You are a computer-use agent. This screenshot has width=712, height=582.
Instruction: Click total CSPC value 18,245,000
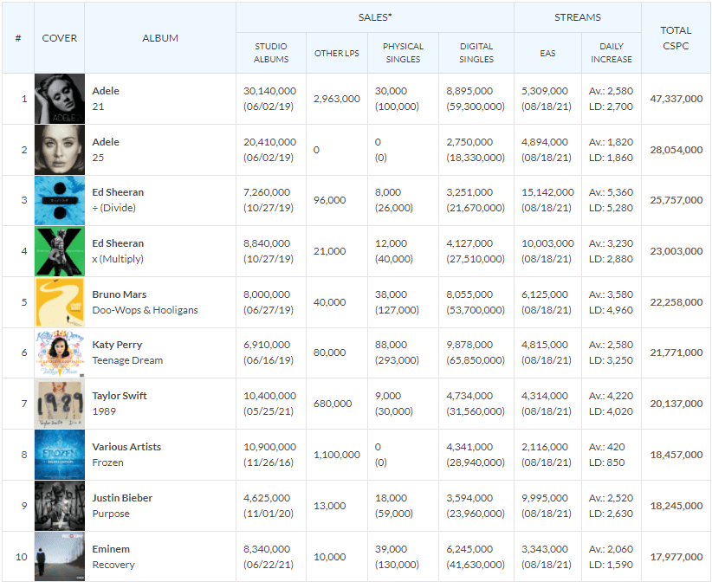tap(676, 506)
